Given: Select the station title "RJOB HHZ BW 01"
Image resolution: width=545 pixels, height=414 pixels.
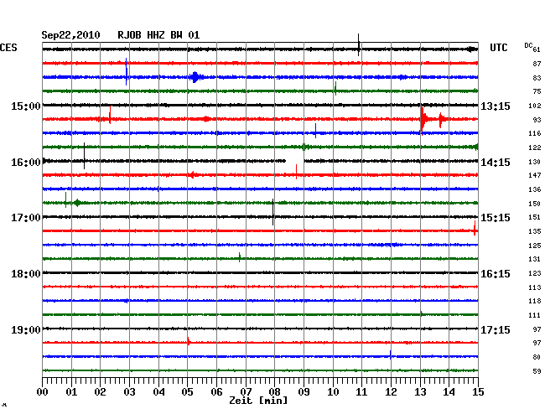Looking at the screenshot, I should tap(158, 35).
